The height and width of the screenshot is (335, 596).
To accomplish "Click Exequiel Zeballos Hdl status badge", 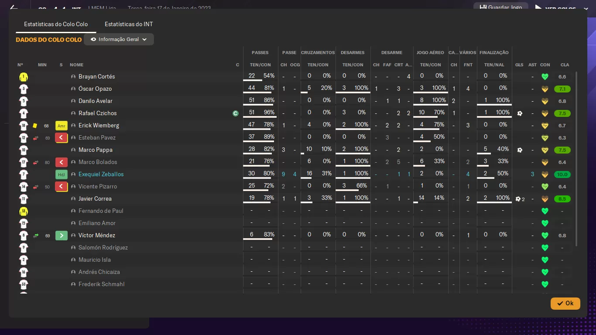I will tap(62, 174).
